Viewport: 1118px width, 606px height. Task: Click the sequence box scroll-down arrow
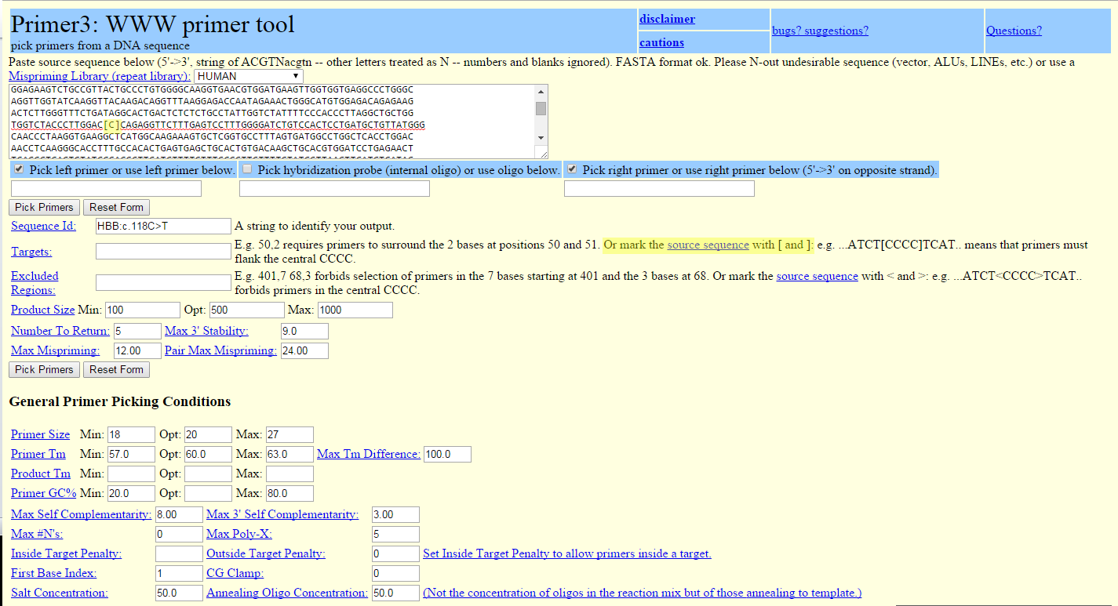click(x=541, y=138)
